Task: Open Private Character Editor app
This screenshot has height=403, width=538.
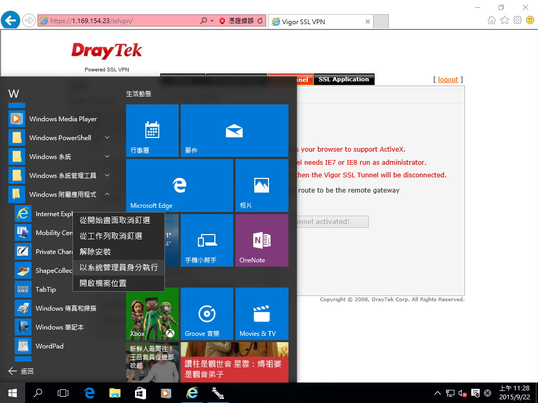Action: coord(44,251)
